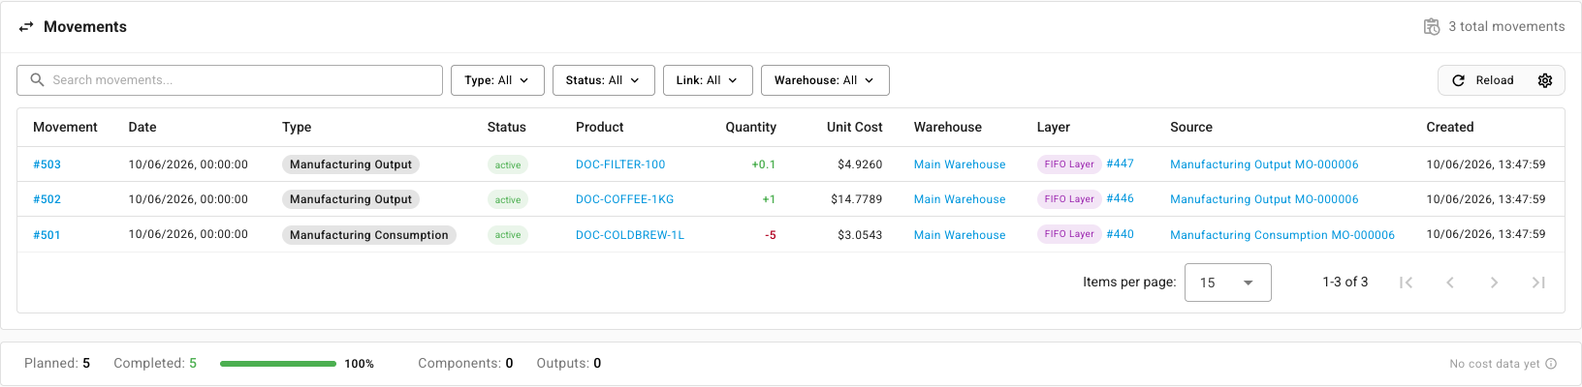Click Manufacturing Output badge in row #502
The height and width of the screenshot is (387, 1582).
point(351,199)
